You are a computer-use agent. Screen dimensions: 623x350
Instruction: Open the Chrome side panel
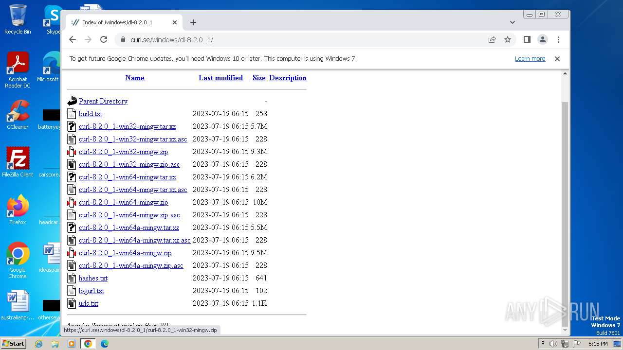tap(527, 39)
